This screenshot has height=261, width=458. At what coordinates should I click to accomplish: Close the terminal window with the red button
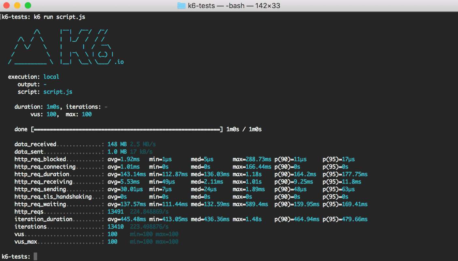[x=7, y=6]
